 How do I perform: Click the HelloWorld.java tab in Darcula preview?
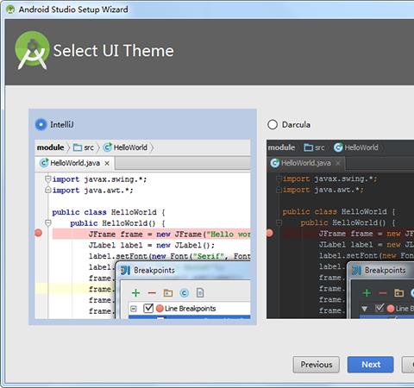pos(306,163)
